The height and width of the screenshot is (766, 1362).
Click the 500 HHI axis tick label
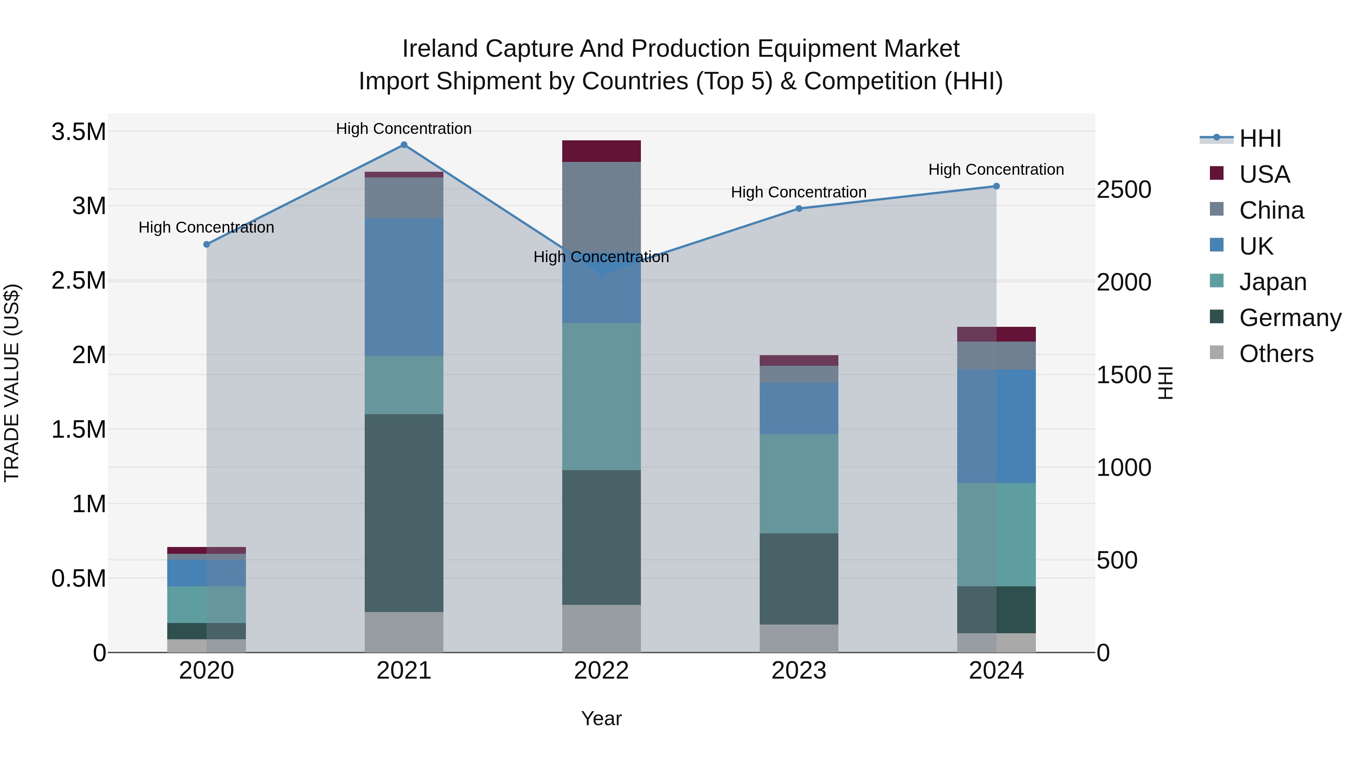click(x=1117, y=560)
